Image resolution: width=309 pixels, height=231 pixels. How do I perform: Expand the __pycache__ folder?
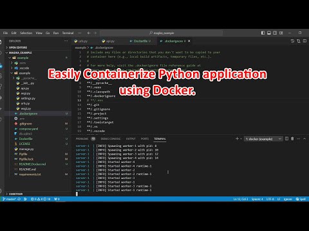pos(28,78)
